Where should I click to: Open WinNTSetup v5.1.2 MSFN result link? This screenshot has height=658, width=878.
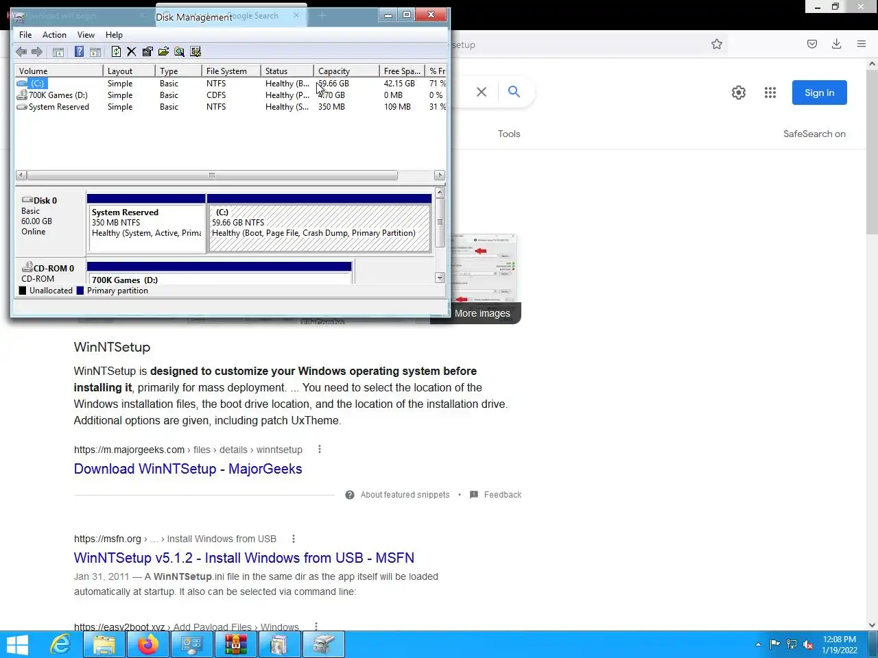(244, 558)
